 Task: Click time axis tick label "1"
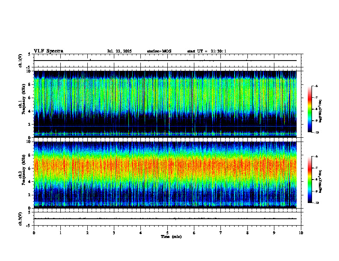61,233
